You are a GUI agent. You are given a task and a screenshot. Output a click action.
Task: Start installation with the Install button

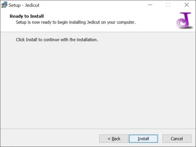point(143,139)
